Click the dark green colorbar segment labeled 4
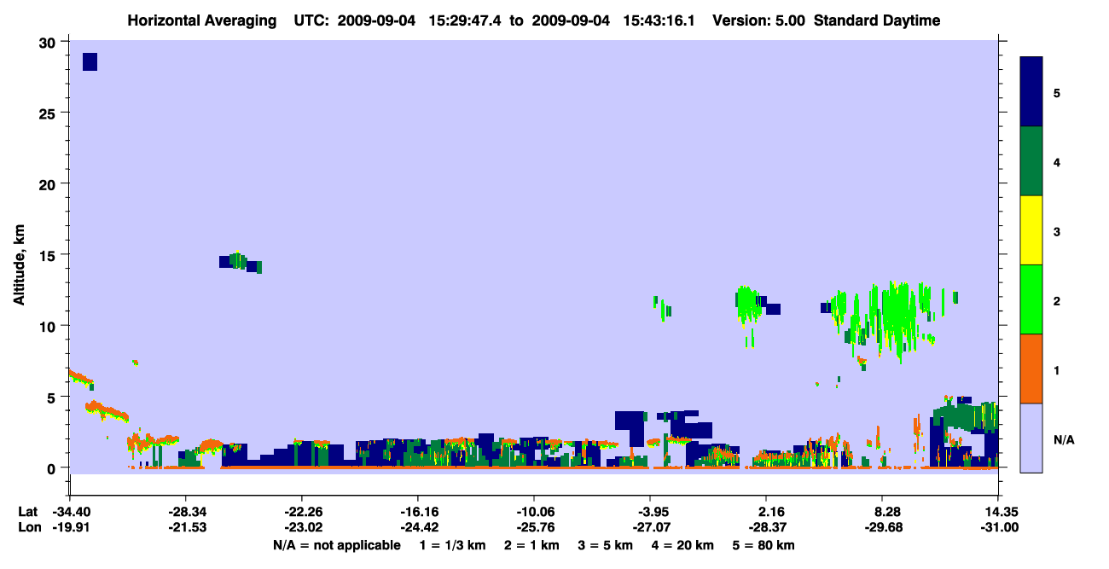Image resolution: width=1109 pixels, height=569 pixels. pos(1031,161)
